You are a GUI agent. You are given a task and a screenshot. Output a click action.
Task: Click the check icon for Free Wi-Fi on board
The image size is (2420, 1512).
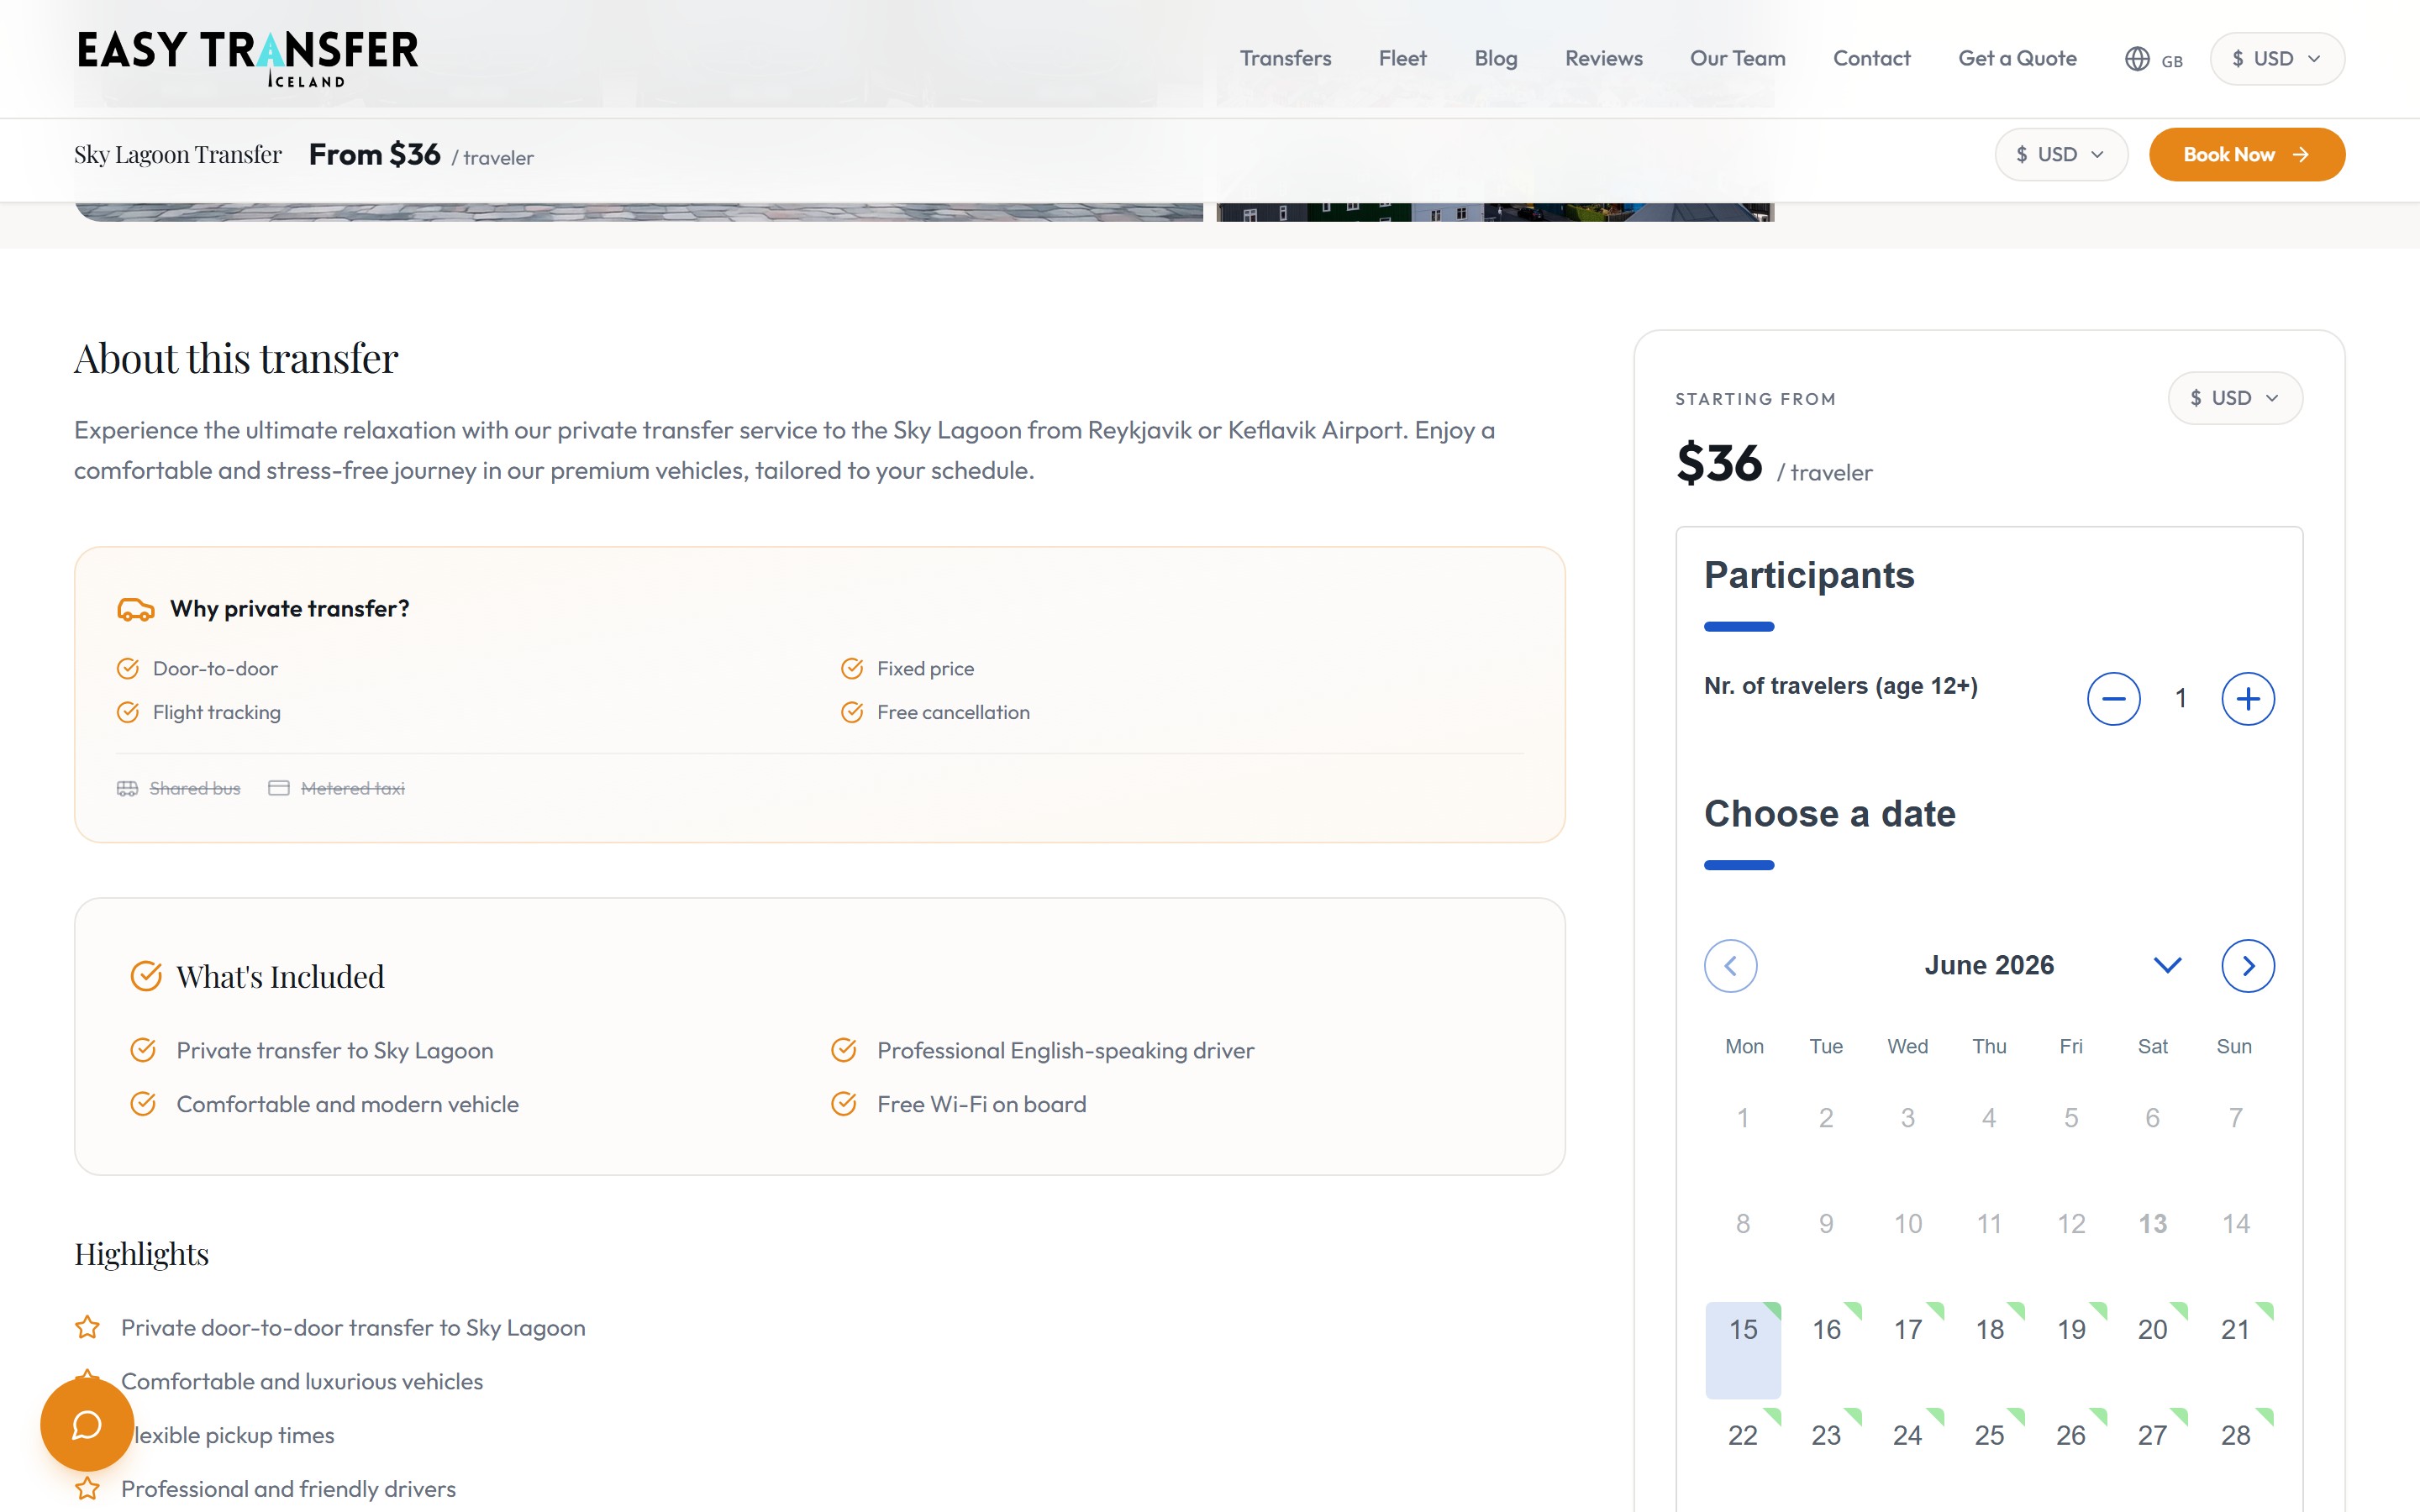point(844,1104)
